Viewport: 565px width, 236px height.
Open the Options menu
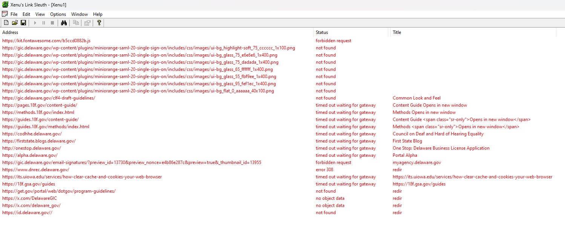tap(58, 14)
